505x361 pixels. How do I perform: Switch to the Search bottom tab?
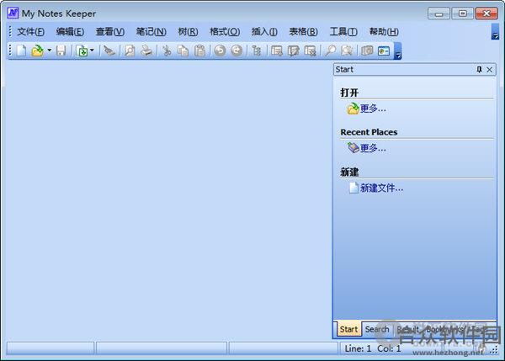377,329
